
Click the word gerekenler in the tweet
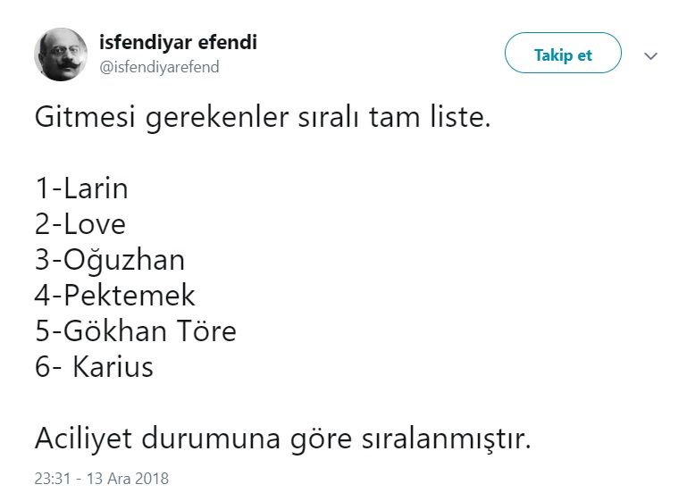217,119
